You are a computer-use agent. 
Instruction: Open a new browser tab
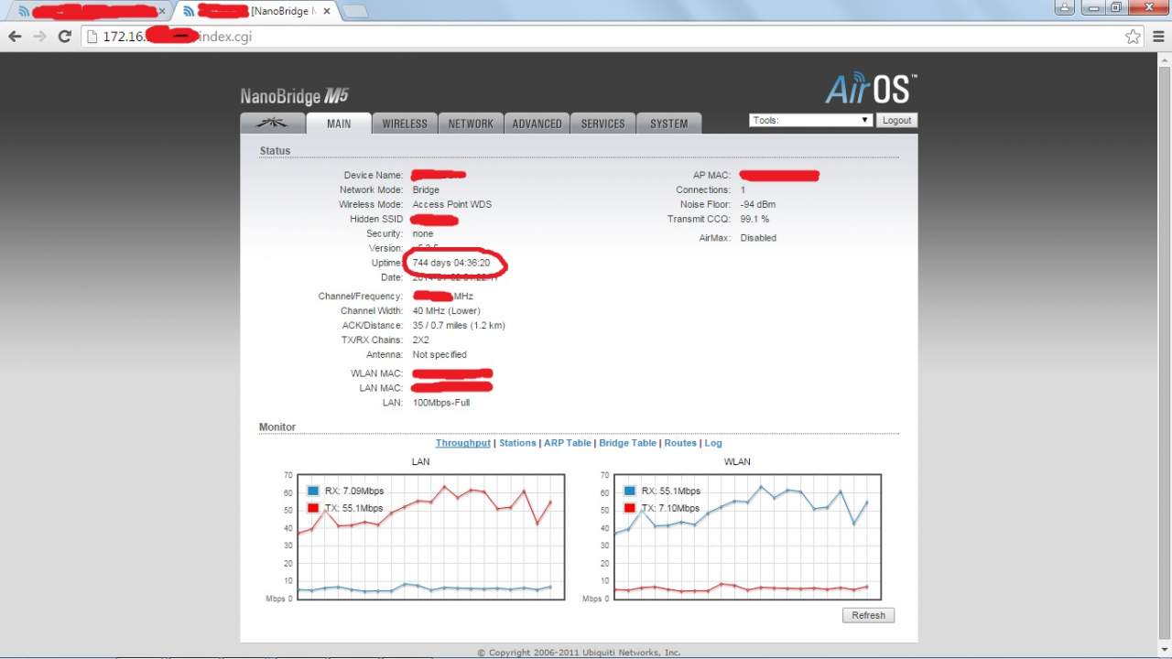click(355, 11)
